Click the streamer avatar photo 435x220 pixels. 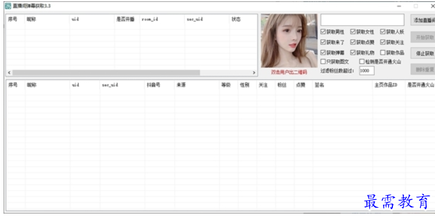tap(289, 41)
